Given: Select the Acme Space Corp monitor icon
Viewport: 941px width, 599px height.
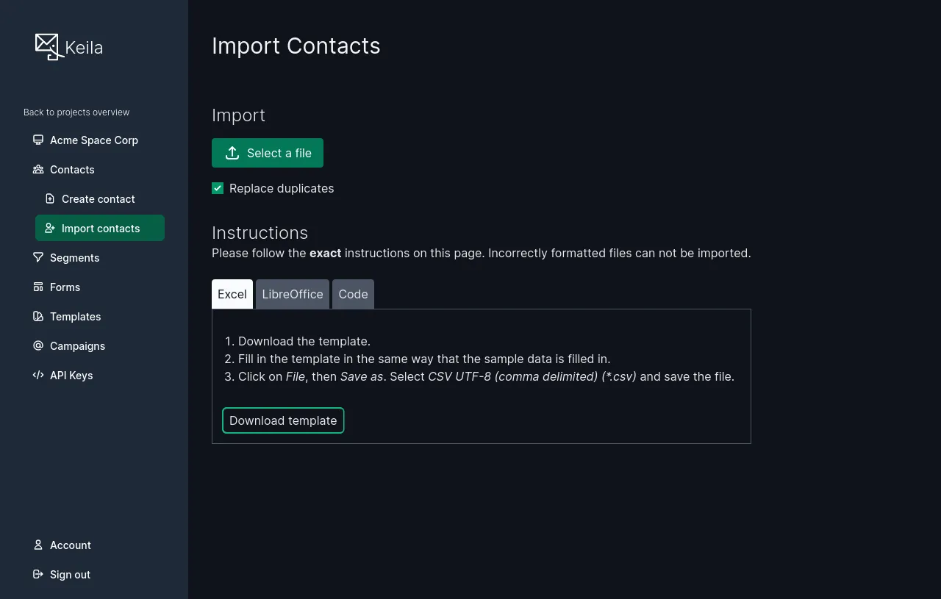Looking at the screenshot, I should click(x=37, y=140).
